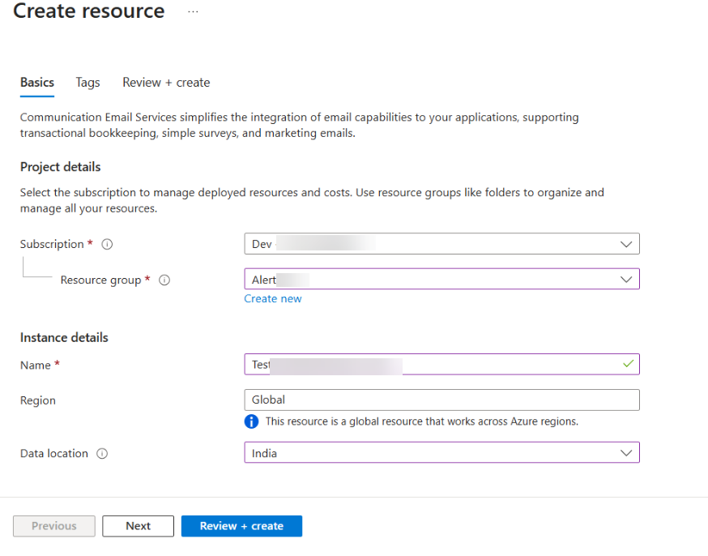Click the global resource notice text
Viewport: 708px width, 556px height.
422,421
